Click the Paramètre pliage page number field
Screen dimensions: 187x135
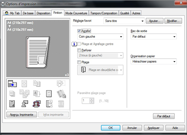[x=86, y=101]
